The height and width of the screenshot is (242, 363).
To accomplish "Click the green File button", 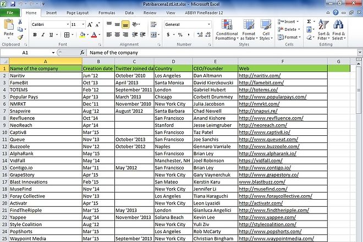I will point(10,12).
